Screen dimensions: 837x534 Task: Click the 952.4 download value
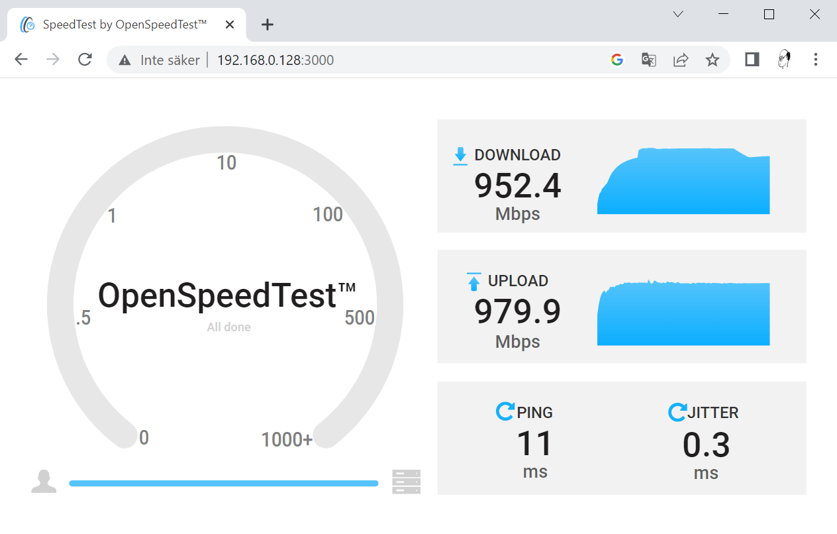click(x=518, y=186)
